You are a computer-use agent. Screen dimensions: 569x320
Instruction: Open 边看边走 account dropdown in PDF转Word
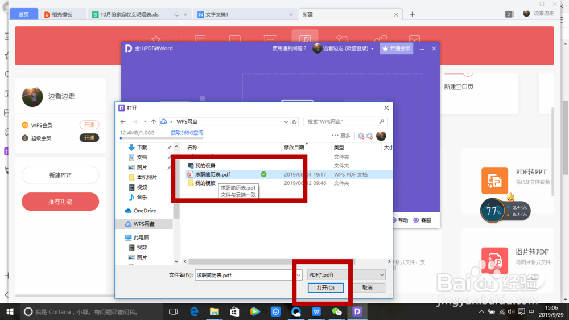[343, 48]
